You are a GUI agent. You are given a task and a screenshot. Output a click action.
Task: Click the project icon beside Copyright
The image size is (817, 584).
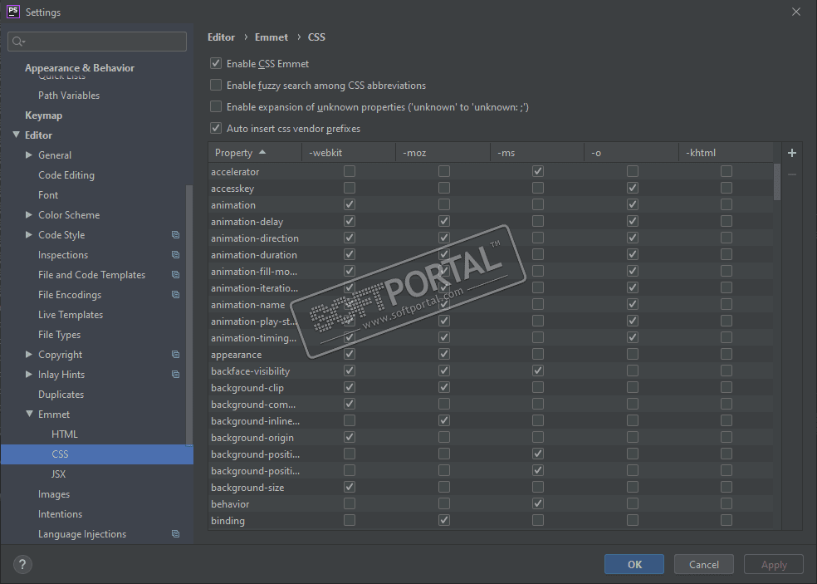click(175, 355)
